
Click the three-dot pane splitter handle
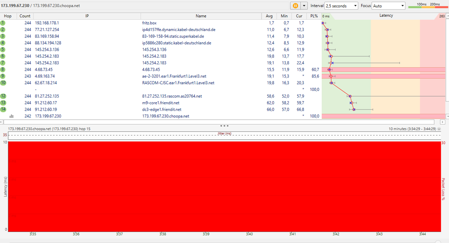tap(224, 126)
